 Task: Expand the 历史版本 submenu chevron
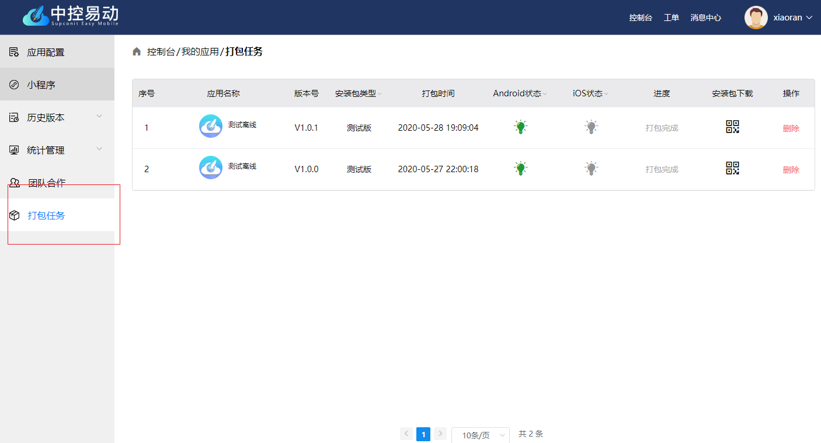pyautogui.click(x=99, y=116)
